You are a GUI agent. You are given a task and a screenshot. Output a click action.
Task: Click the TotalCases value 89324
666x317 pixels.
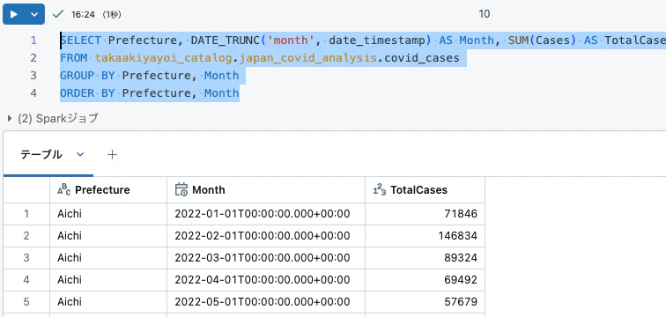click(x=425, y=258)
